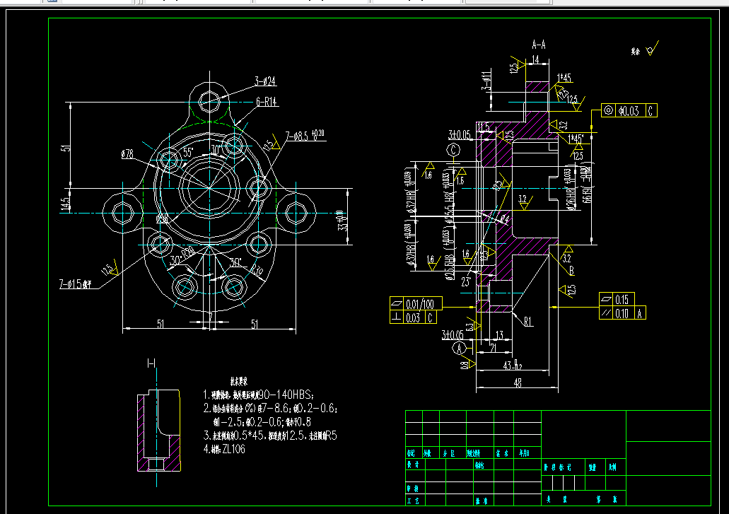The width and height of the screenshot is (729, 514).
Task: Select datum symbol A near dimension 3±0.05
Action: (x=458, y=346)
